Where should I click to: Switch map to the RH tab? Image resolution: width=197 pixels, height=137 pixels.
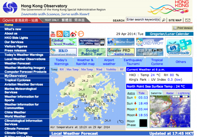[62, 69]
